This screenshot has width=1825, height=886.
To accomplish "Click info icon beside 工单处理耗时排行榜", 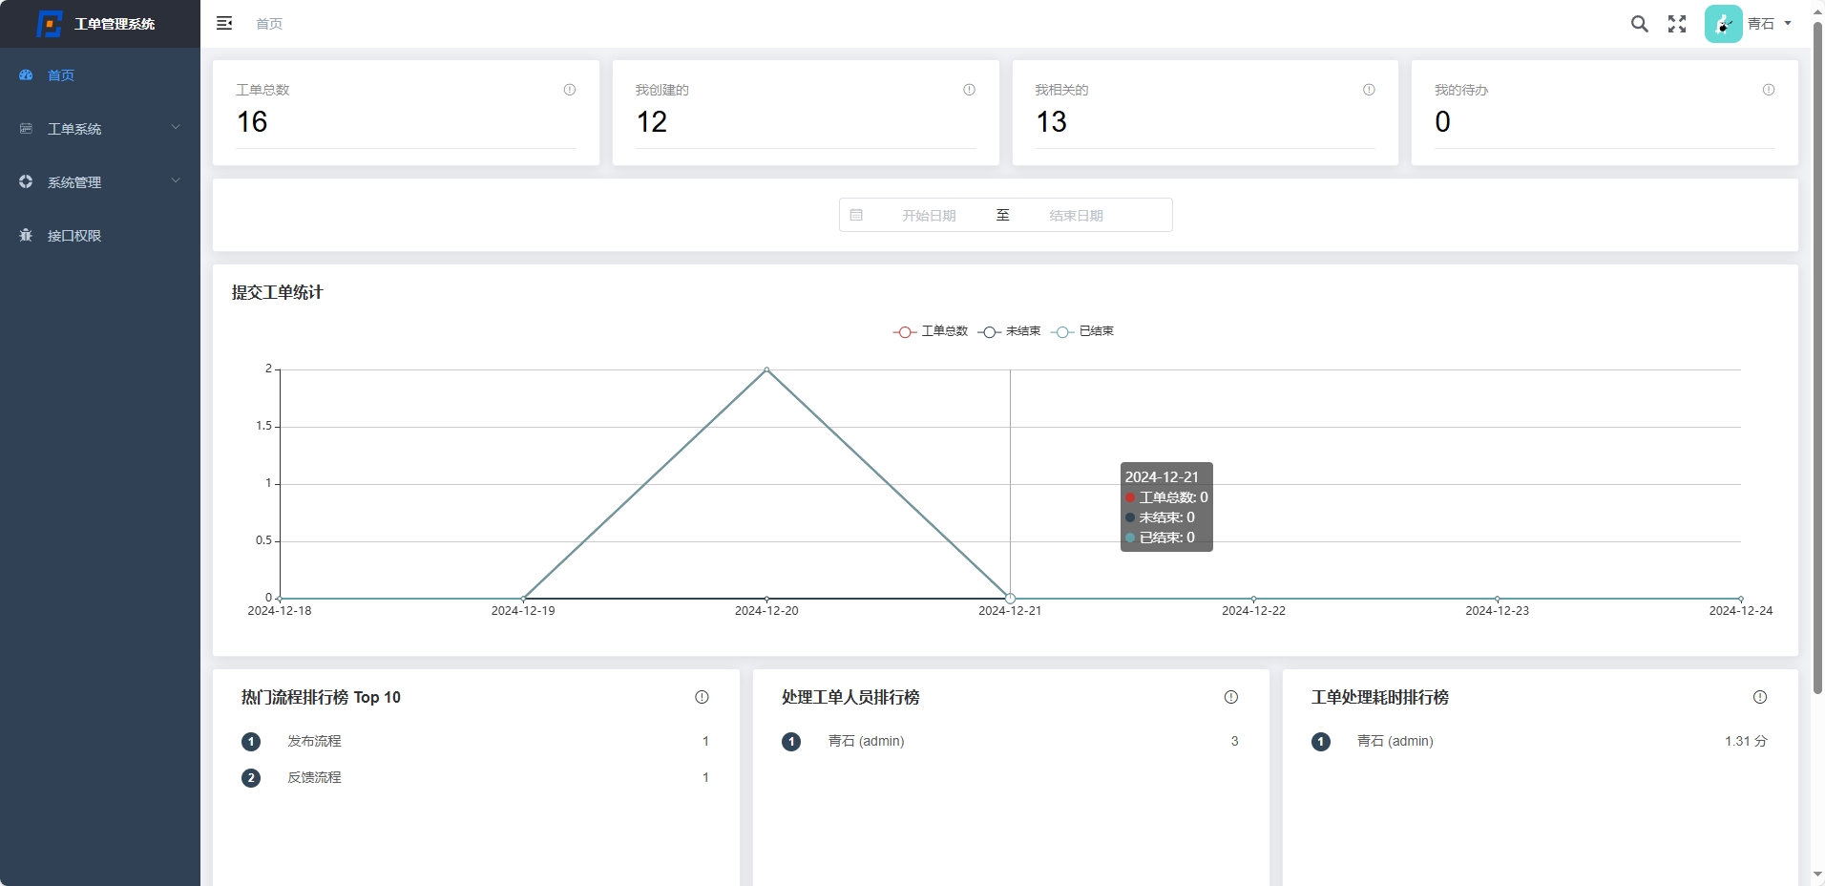I will [1760, 697].
